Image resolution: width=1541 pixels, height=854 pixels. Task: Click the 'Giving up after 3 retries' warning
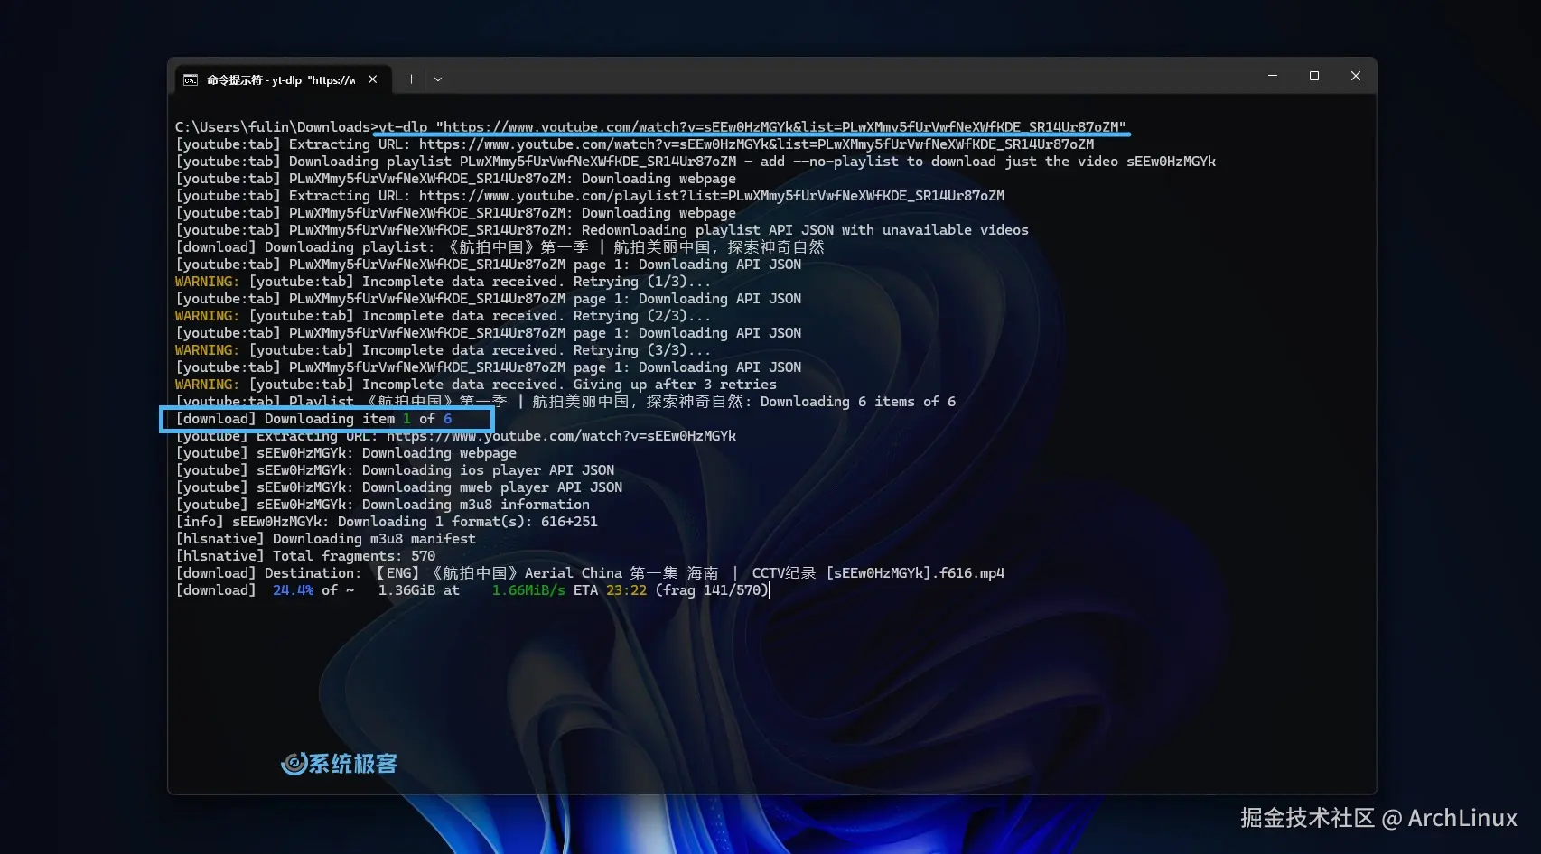[475, 385]
